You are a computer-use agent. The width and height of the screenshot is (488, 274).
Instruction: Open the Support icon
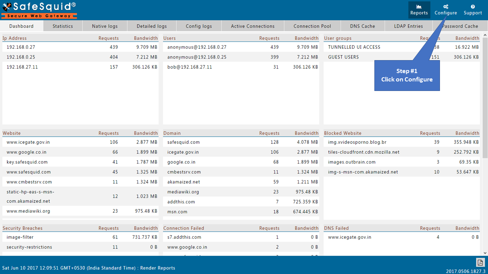point(472,10)
